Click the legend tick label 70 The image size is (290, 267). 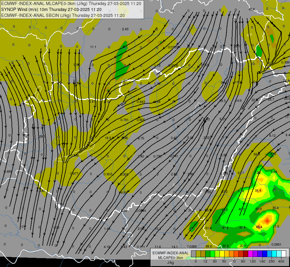234,261
